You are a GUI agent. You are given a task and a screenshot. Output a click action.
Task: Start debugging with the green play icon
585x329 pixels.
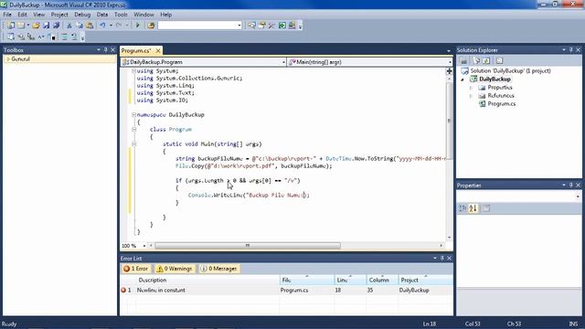coord(138,26)
